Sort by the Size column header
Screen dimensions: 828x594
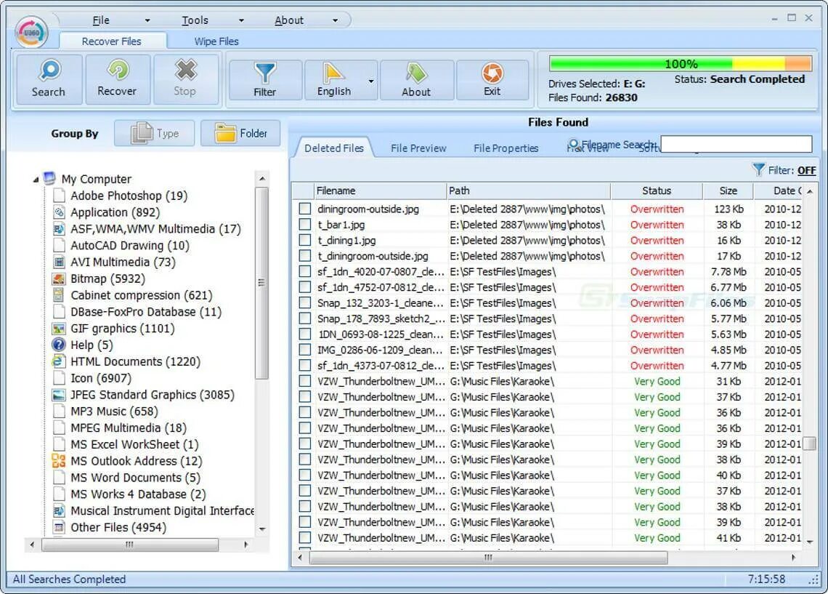pos(728,190)
